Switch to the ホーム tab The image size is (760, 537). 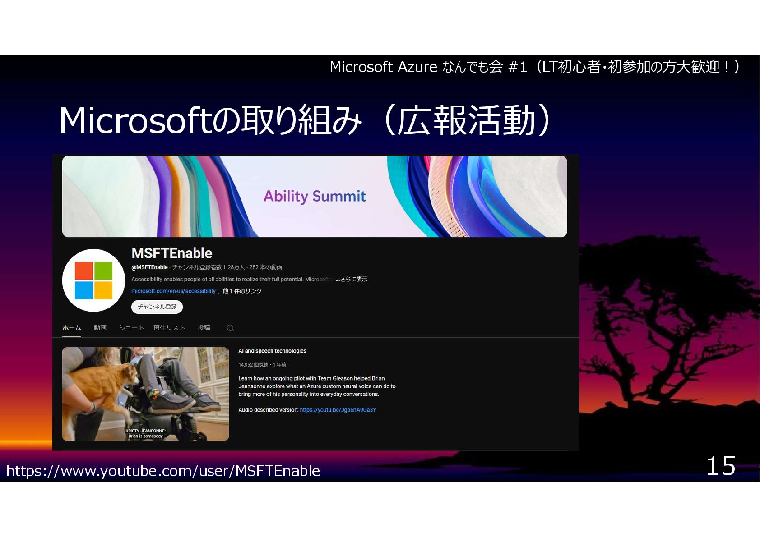[71, 328]
